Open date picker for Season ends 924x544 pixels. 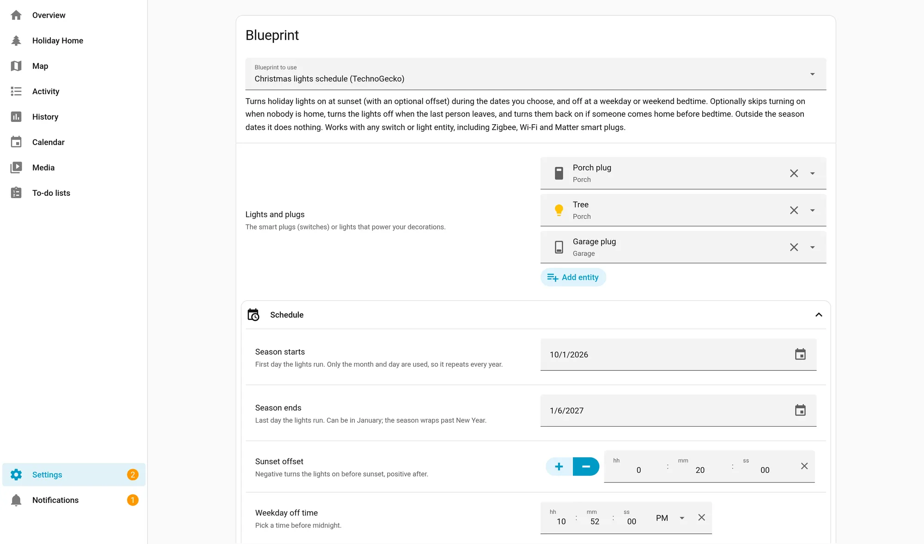coord(800,410)
